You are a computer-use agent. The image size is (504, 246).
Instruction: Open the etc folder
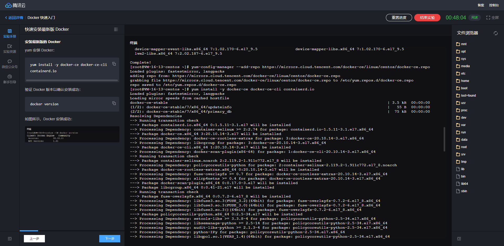(x=461, y=74)
